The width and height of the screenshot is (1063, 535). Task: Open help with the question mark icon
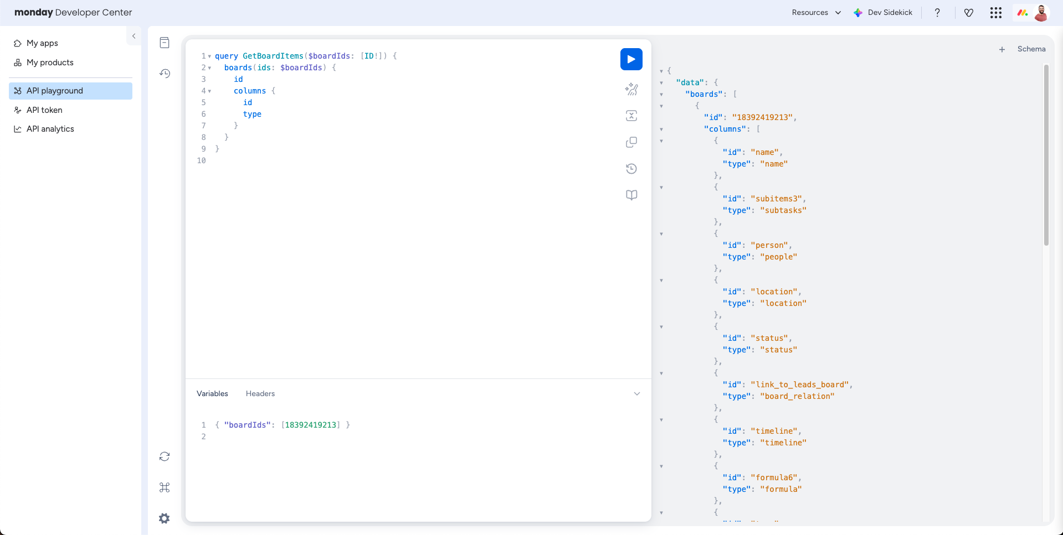tap(937, 12)
